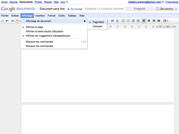Select the Paginated view mode
Viewport: 179px width, 134px height.
pos(98,22)
